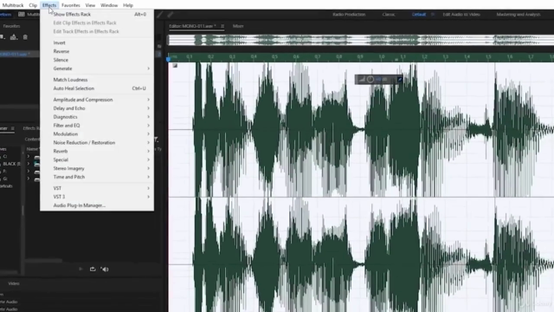Open the Window menu
The width and height of the screenshot is (554, 312).
pyautogui.click(x=109, y=5)
